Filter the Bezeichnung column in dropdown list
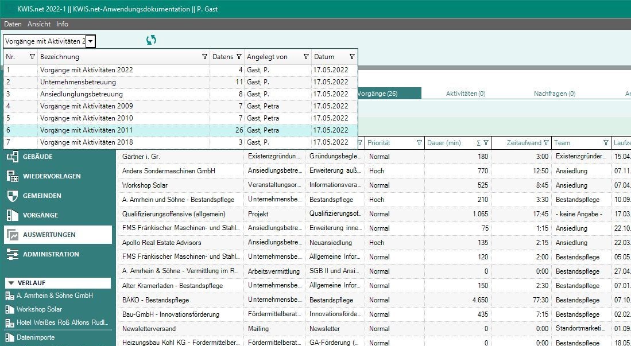The width and height of the screenshot is (631, 346). click(204, 57)
